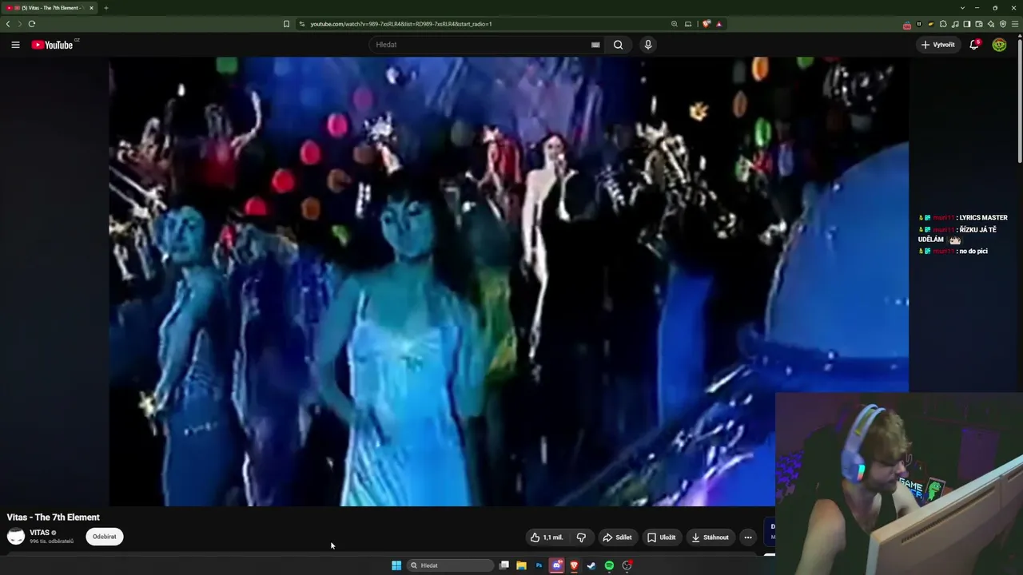Image resolution: width=1023 pixels, height=575 pixels.
Task: Open the zoom level icon in address bar
Action: click(675, 24)
